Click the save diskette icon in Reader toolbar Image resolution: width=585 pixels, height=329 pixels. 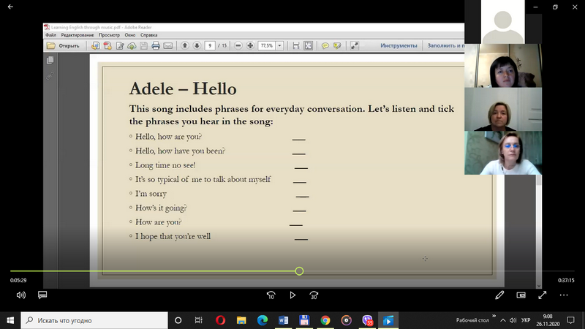143,45
